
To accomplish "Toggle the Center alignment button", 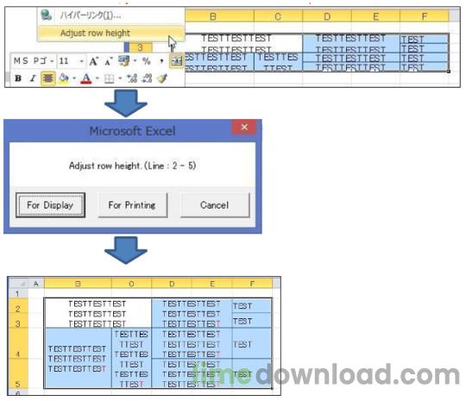I will pyautogui.click(x=47, y=78).
